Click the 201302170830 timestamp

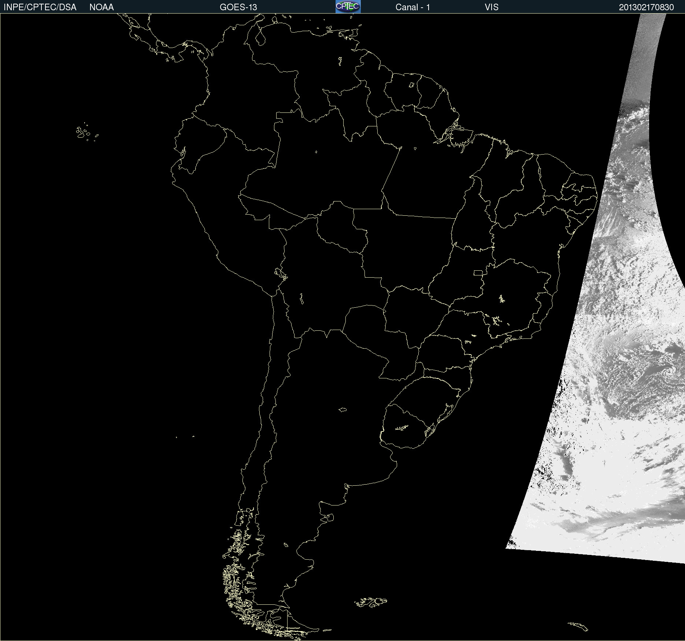point(646,7)
